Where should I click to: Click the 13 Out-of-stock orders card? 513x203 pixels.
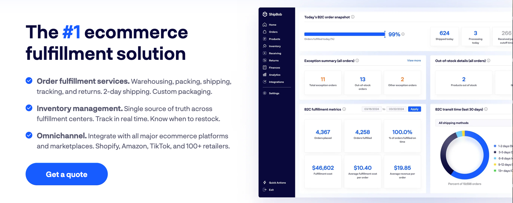(363, 83)
